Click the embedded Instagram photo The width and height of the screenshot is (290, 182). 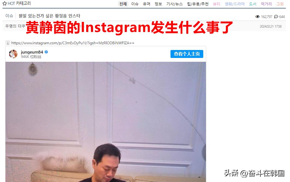tap(106, 122)
